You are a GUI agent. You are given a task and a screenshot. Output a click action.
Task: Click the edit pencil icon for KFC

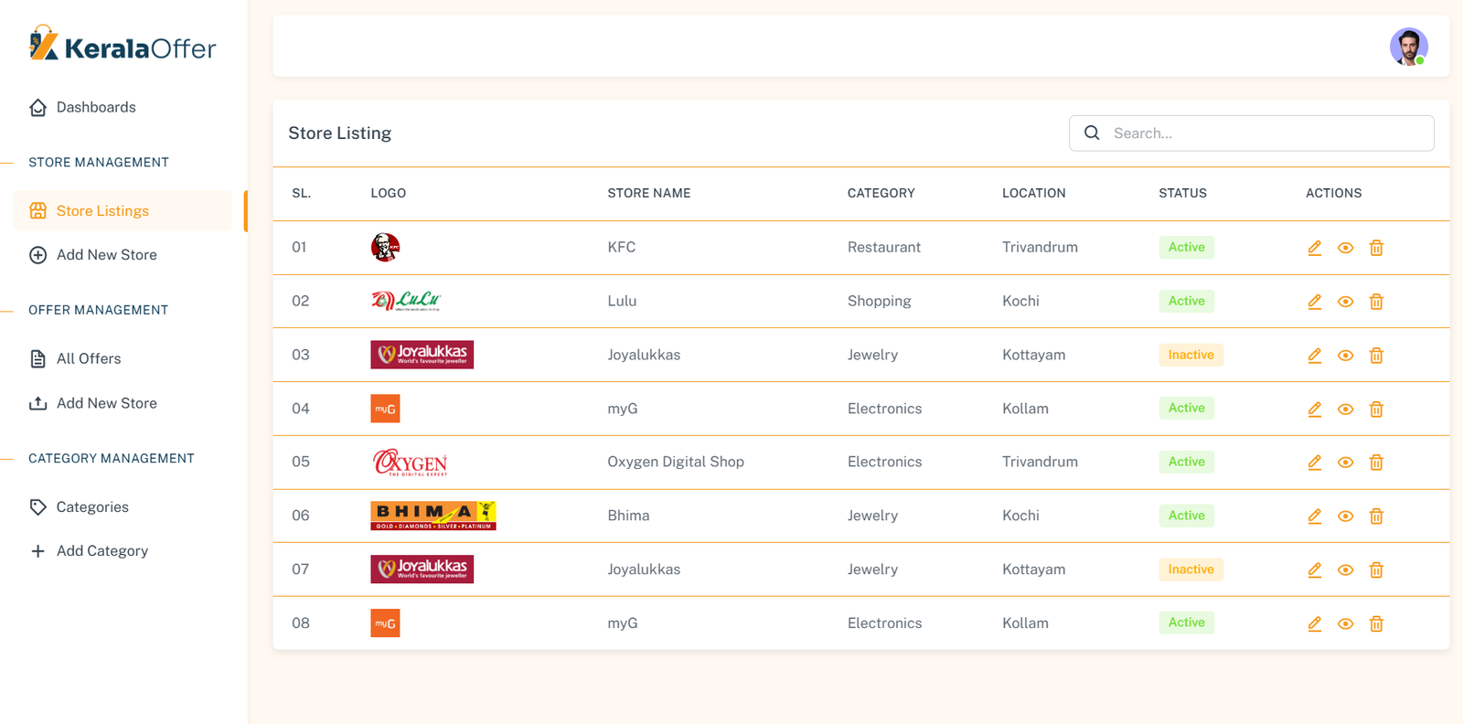pos(1314,248)
